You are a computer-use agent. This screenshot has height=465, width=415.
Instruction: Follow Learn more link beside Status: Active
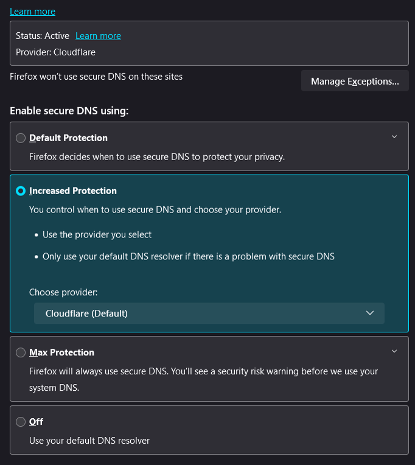pos(98,35)
